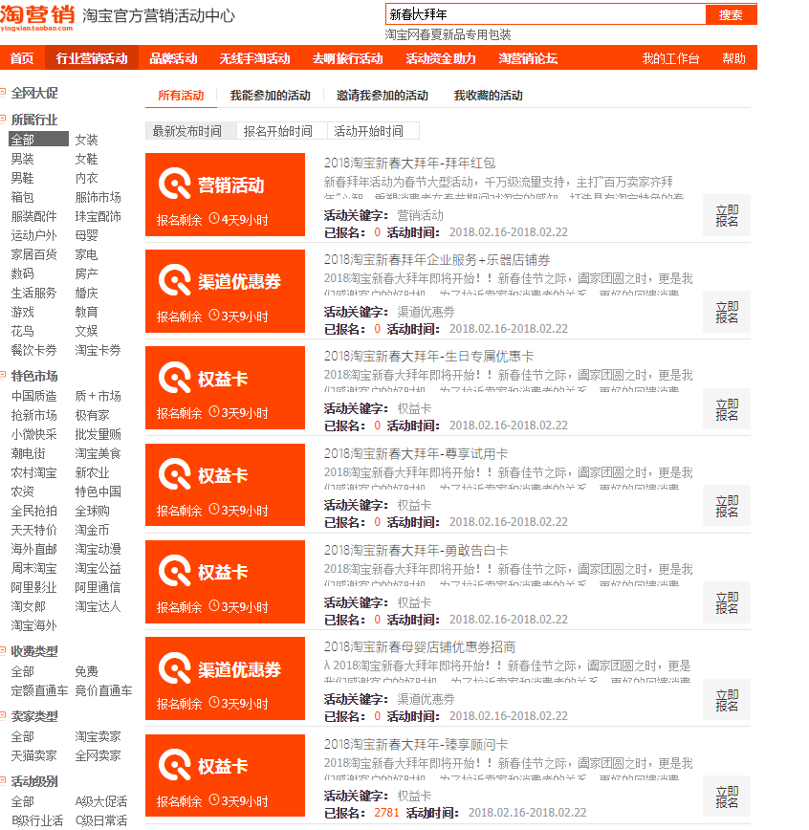This screenshot has height=830, width=809.
Task: Open 我的工作台
Action: pyautogui.click(x=670, y=58)
